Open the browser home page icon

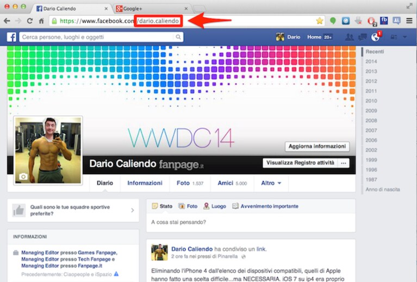coord(41,21)
